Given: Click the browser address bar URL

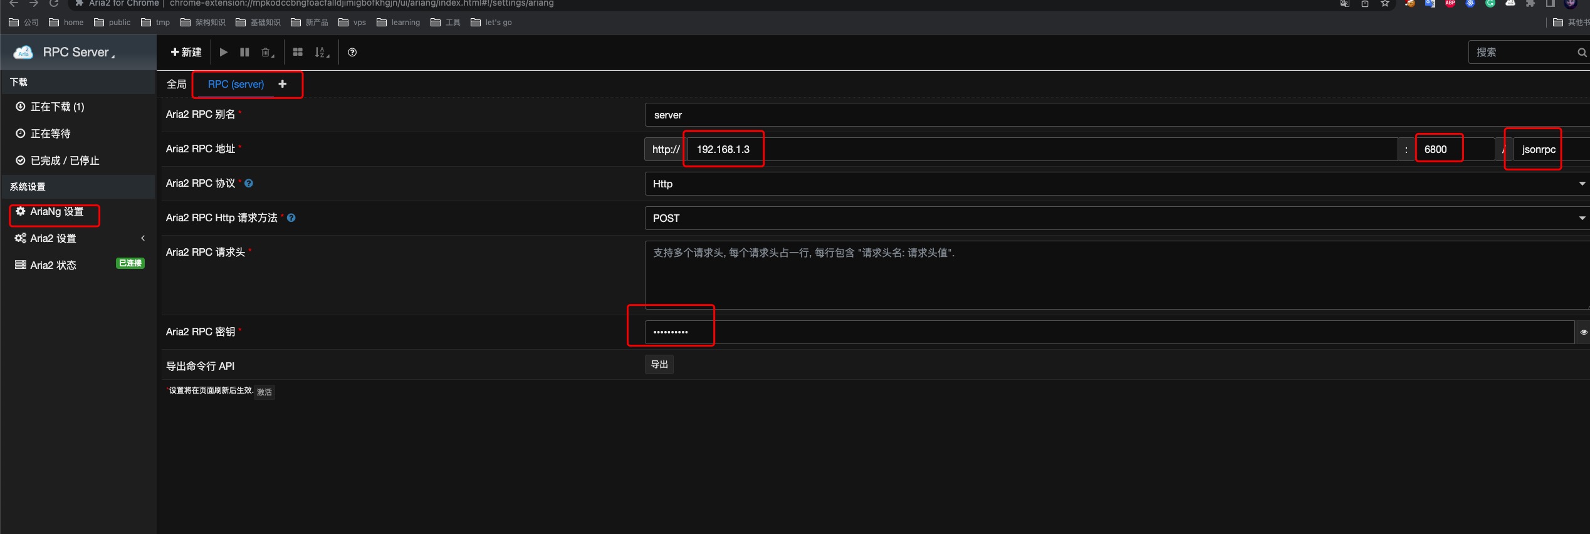Looking at the screenshot, I should (x=362, y=3).
